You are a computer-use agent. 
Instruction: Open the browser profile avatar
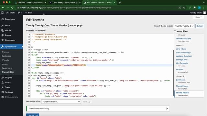(x=199, y=8)
